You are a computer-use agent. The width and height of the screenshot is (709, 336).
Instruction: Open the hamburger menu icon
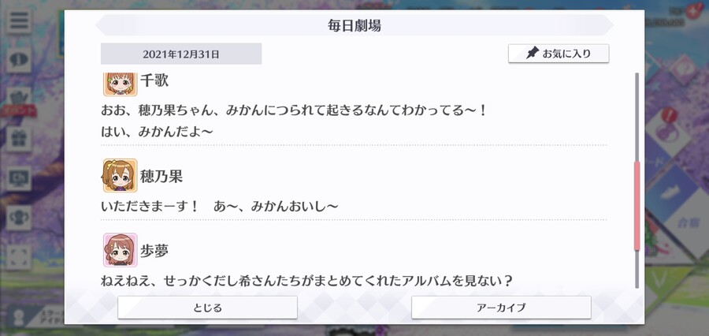click(x=19, y=21)
